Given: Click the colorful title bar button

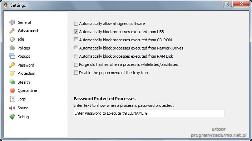Looking at the screenshot, I should point(227,4).
